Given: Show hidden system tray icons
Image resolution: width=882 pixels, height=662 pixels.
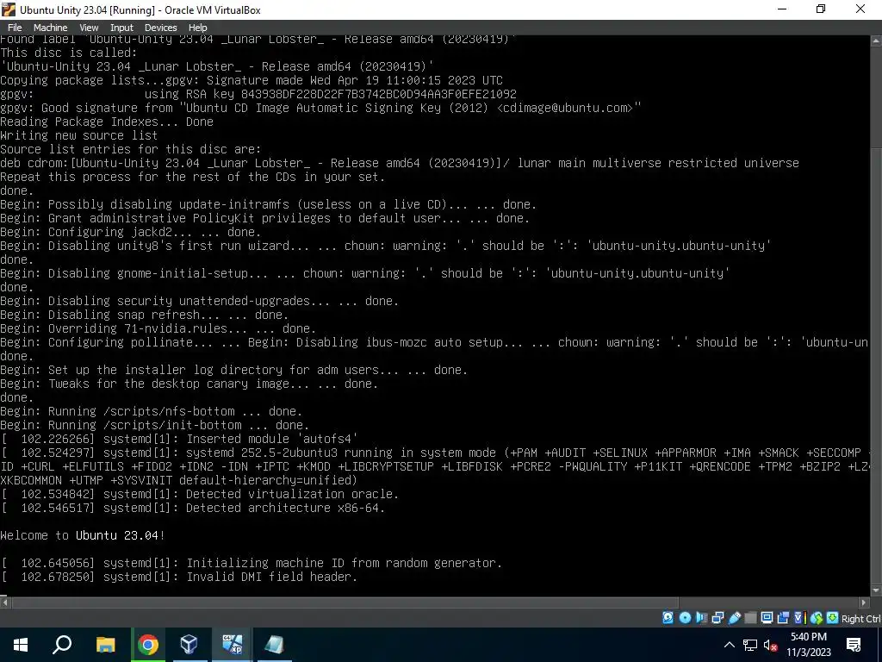Looking at the screenshot, I should (x=729, y=645).
